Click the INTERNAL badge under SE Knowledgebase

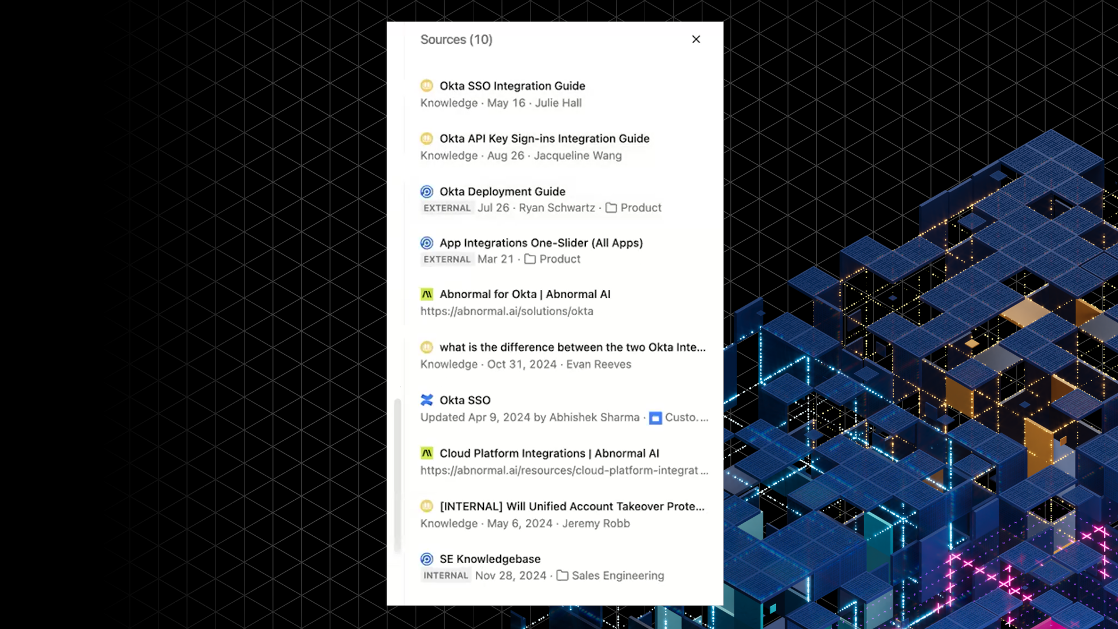[445, 575]
